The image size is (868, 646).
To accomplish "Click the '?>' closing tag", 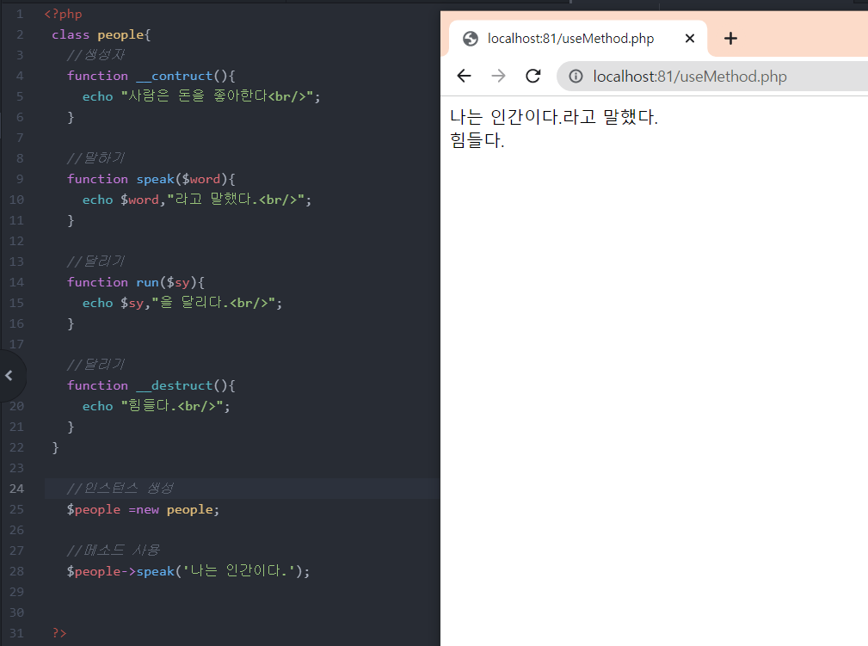I will click(x=59, y=633).
